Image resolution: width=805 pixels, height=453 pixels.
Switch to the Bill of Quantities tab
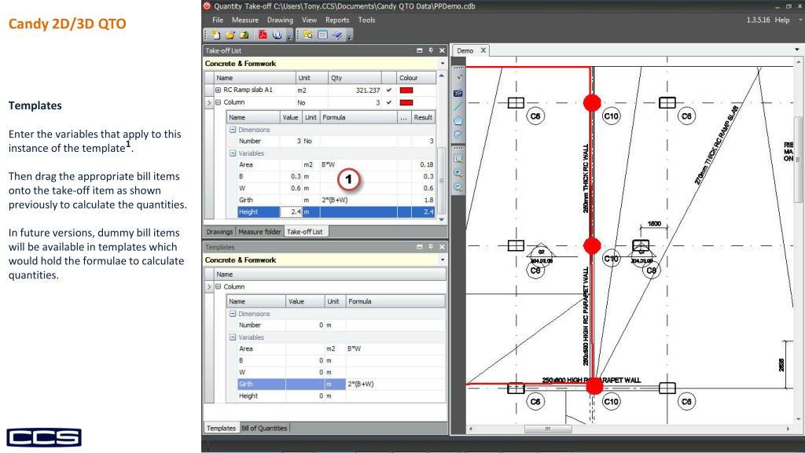coord(264,429)
